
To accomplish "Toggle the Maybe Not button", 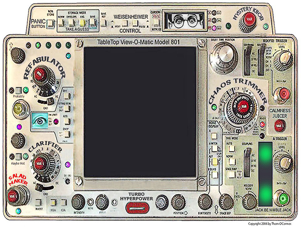I will coord(18,156).
